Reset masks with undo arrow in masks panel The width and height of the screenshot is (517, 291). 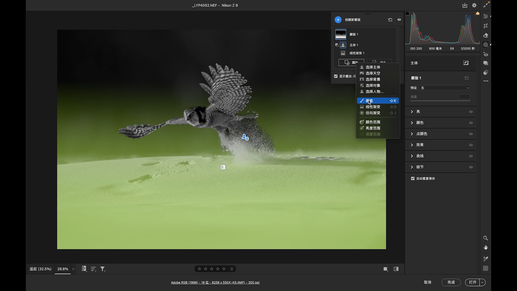click(390, 20)
